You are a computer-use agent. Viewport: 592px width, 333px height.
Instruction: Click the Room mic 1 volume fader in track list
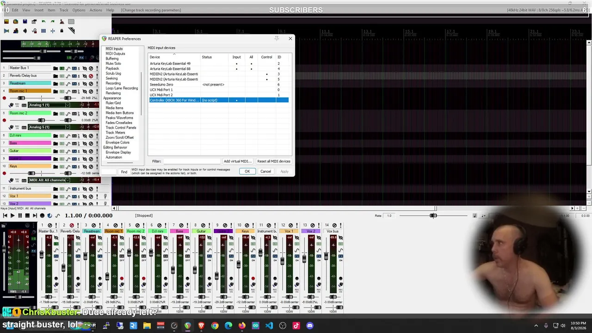click(21, 98)
